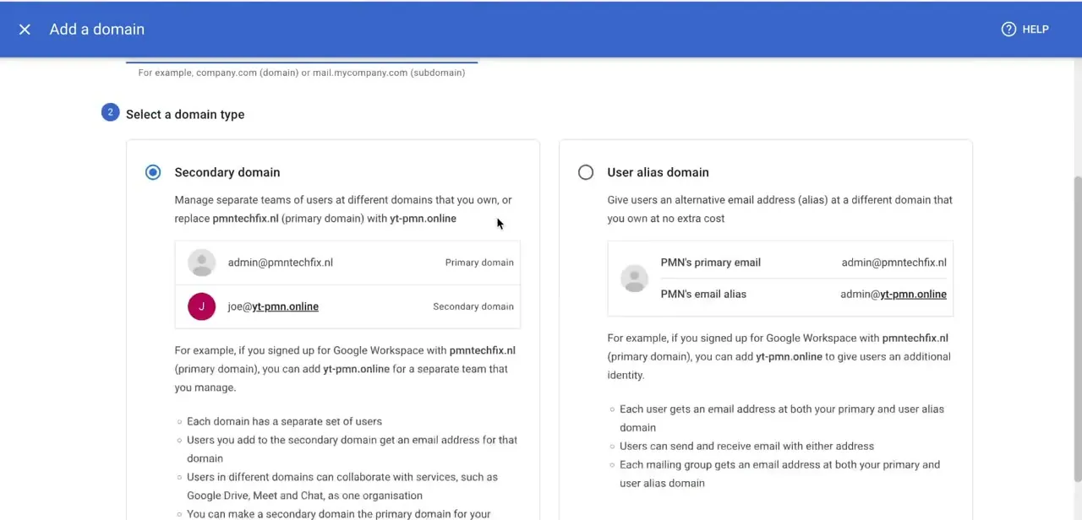Click the 'For example, company.com' hint text
Viewport: 1082px width, 520px height.
pos(302,73)
